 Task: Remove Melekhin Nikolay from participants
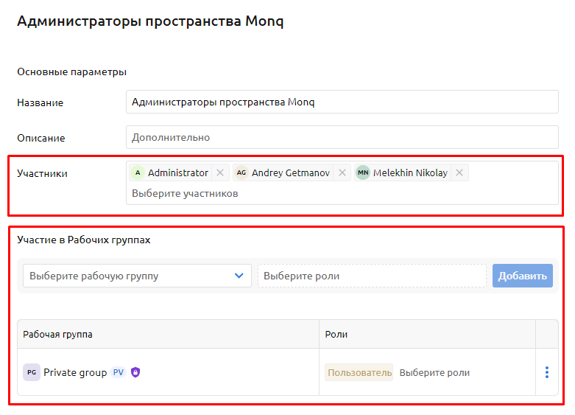point(459,172)
